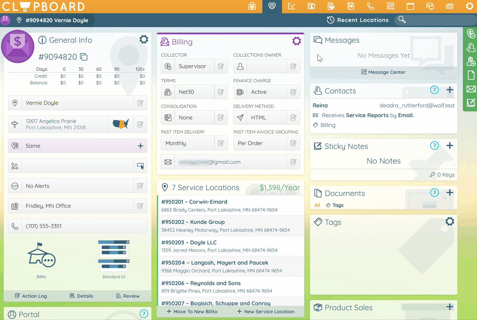Edit the Fridley, MN Office field
Screen dimensions: 477x320
[x=140, y=206]
